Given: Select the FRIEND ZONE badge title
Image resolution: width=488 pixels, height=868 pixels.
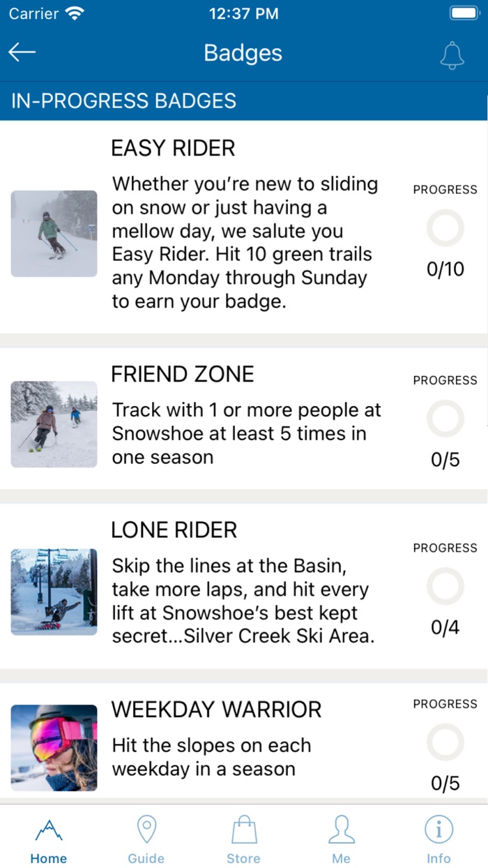Looking at the screenshot, I should pyautogui.click(x=182, y=374).
